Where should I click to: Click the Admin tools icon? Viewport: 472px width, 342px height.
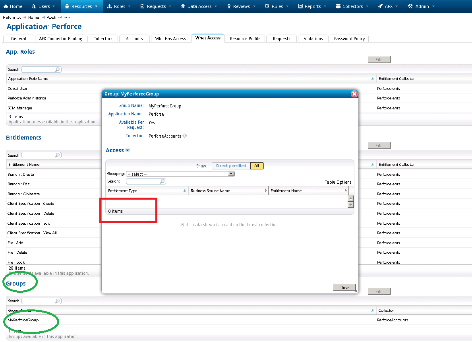tap(410, 6)
